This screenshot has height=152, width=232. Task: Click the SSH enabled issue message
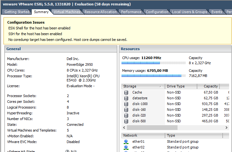(x=35, y=34)
